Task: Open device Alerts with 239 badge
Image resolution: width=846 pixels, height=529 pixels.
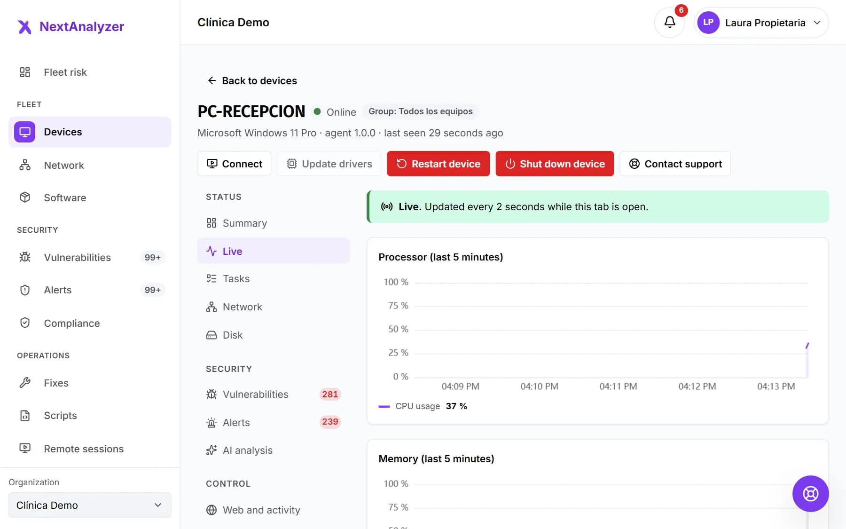Action: coord(274,422)
